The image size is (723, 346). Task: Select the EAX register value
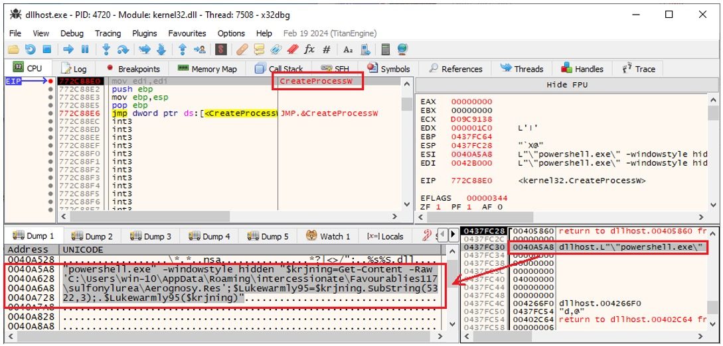point(471,101)
